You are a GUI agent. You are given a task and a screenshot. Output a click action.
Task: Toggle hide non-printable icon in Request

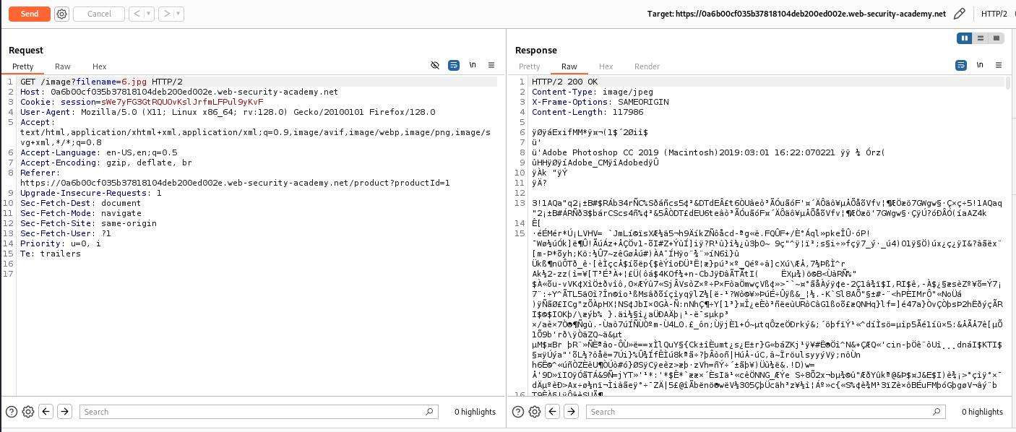(435, 65)
